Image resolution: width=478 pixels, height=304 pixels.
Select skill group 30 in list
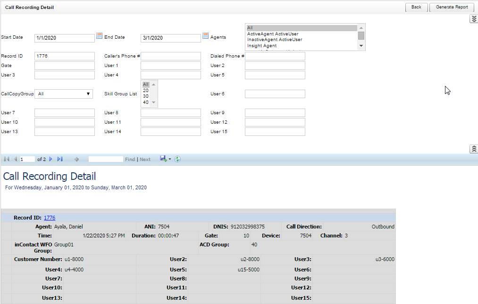point(146,96)
